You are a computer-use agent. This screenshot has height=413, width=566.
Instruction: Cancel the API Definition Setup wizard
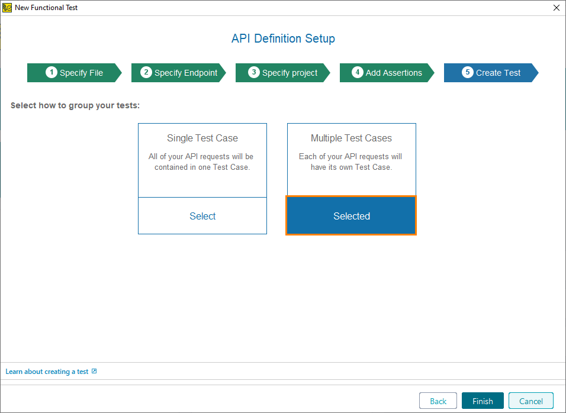click(x=530, y=401)
